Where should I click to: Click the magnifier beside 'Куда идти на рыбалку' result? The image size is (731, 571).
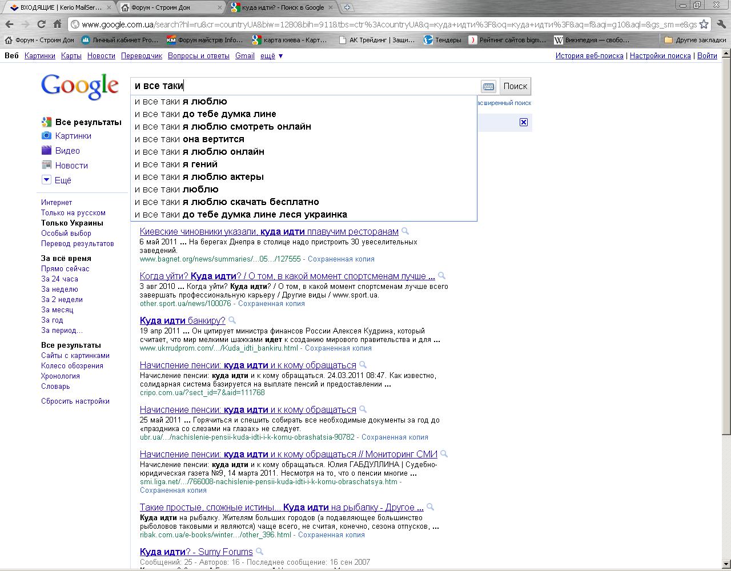pos(430,507)
